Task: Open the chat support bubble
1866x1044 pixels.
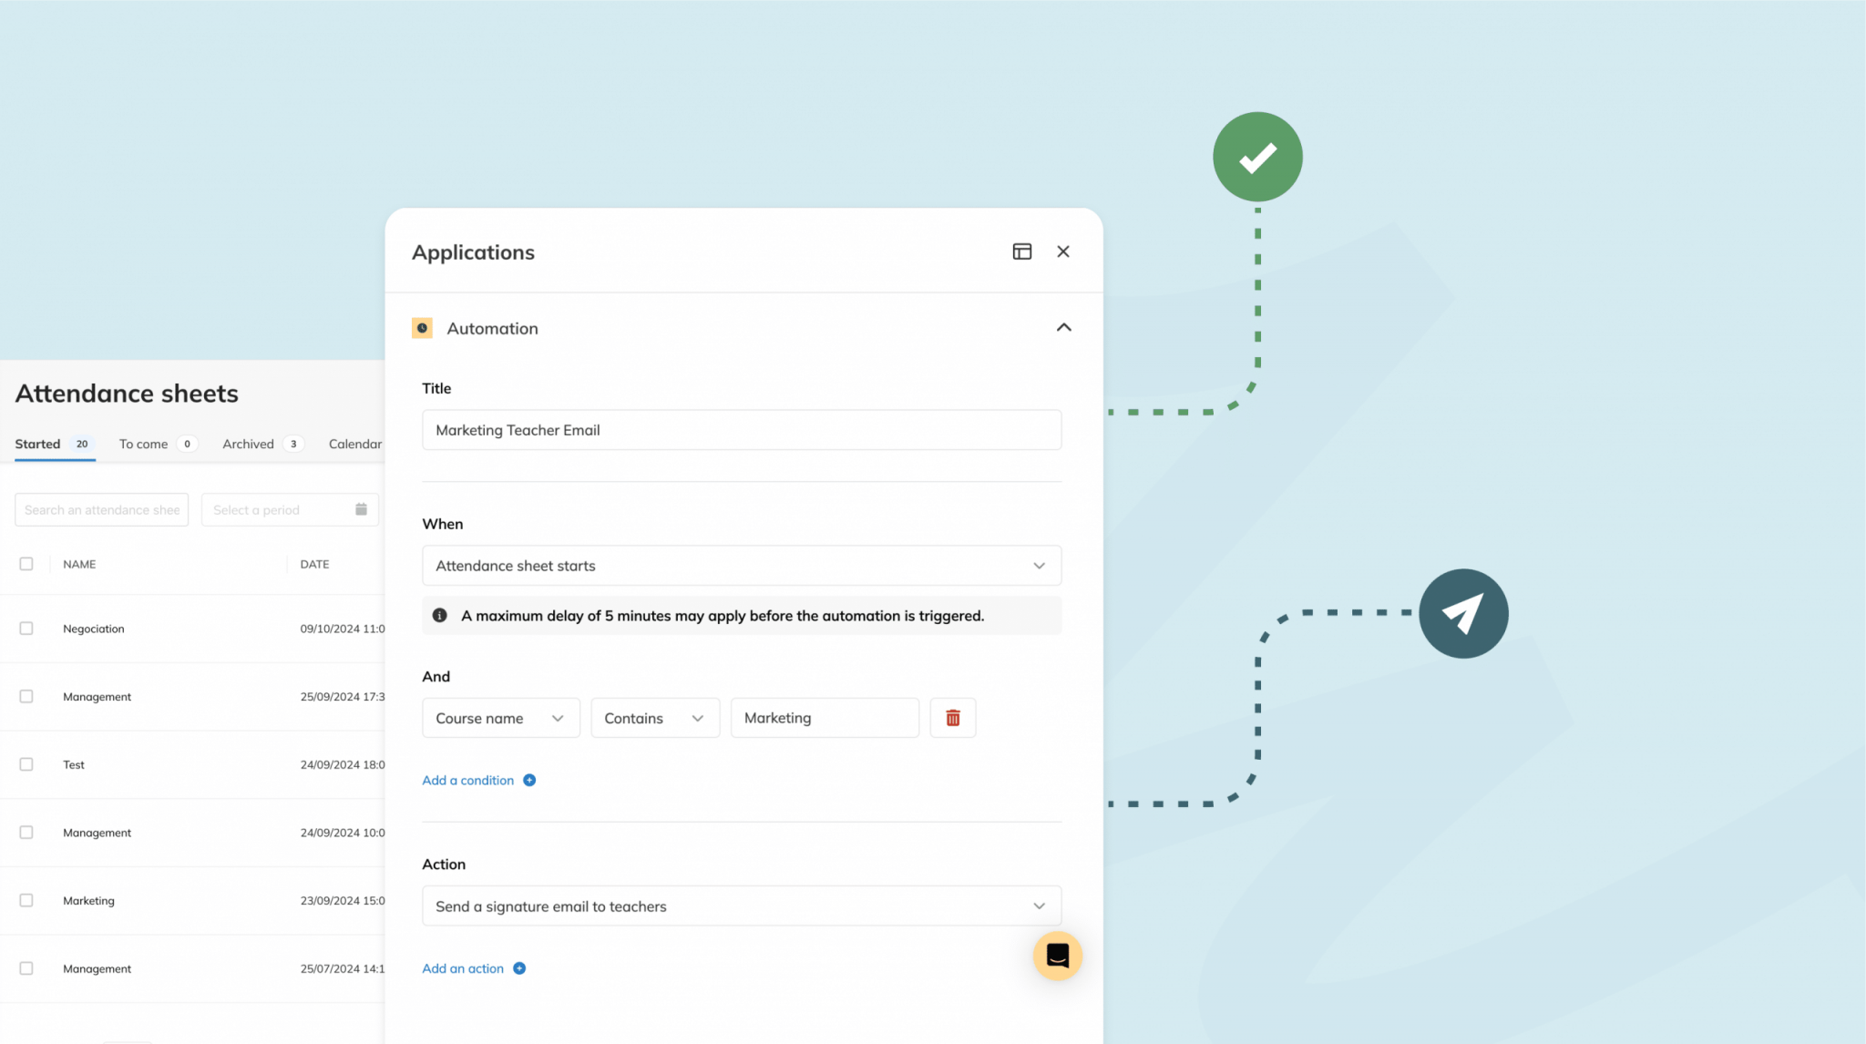Action: [x=1057, y=956]
